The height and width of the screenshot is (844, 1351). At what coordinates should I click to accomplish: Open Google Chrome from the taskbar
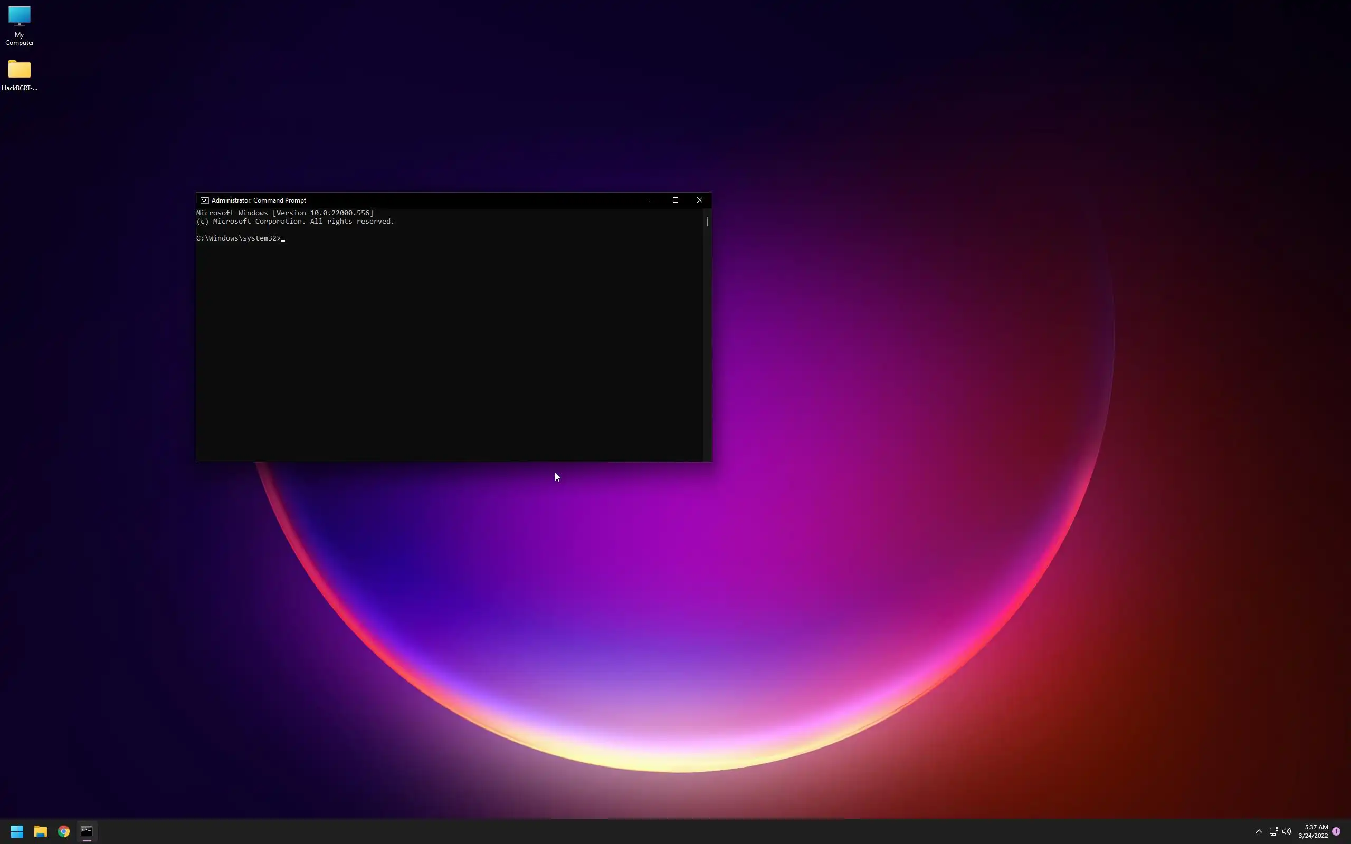click(x=64, y=831)
